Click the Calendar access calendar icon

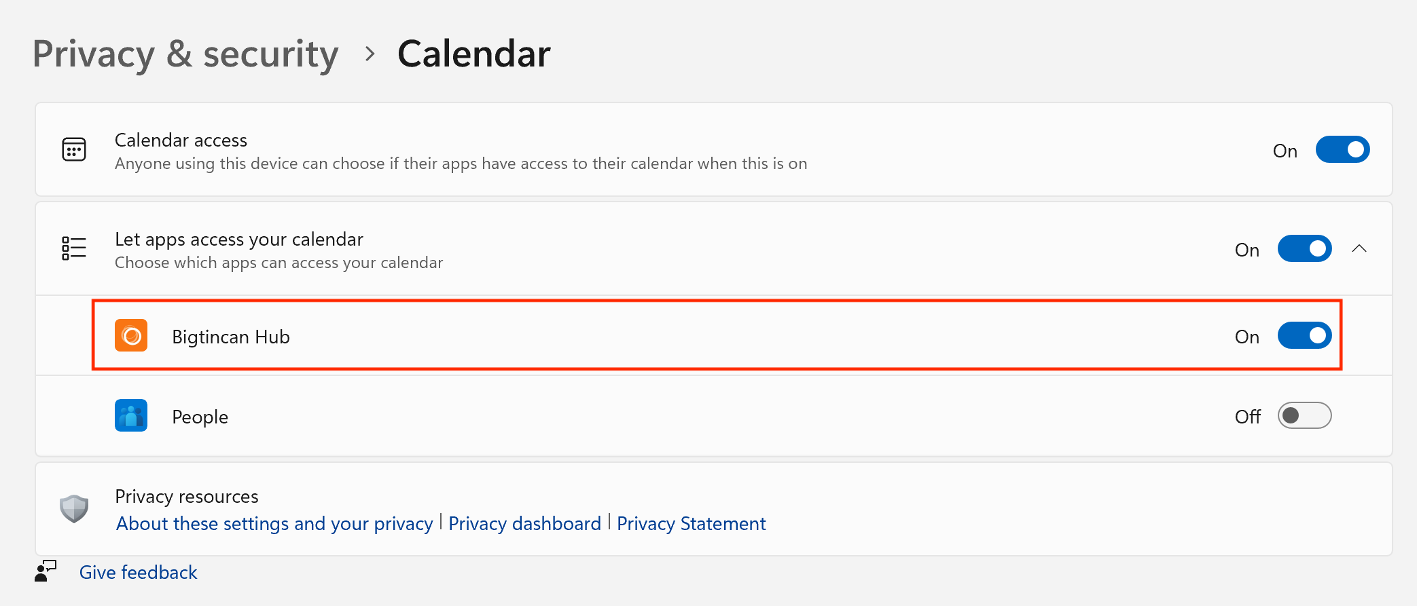coord(74,149)
